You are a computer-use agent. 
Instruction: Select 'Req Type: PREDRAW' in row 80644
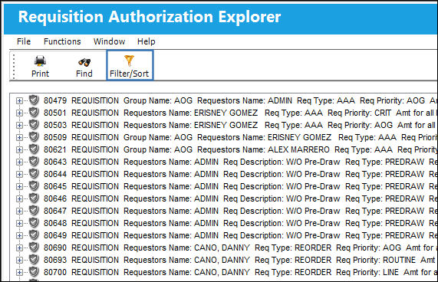[384, 174]
